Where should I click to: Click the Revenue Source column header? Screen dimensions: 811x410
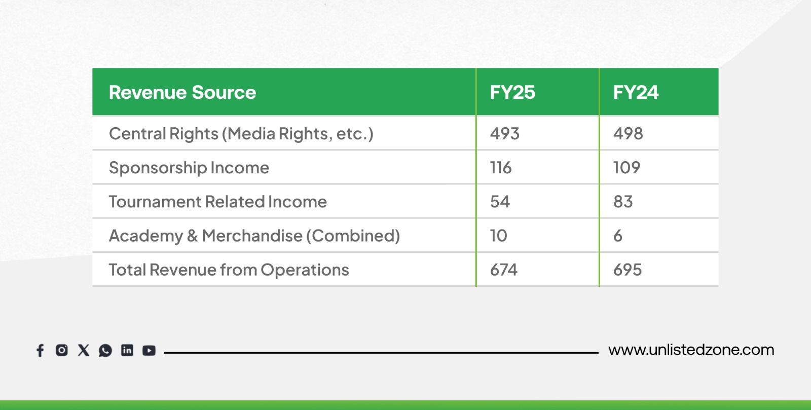182,92
